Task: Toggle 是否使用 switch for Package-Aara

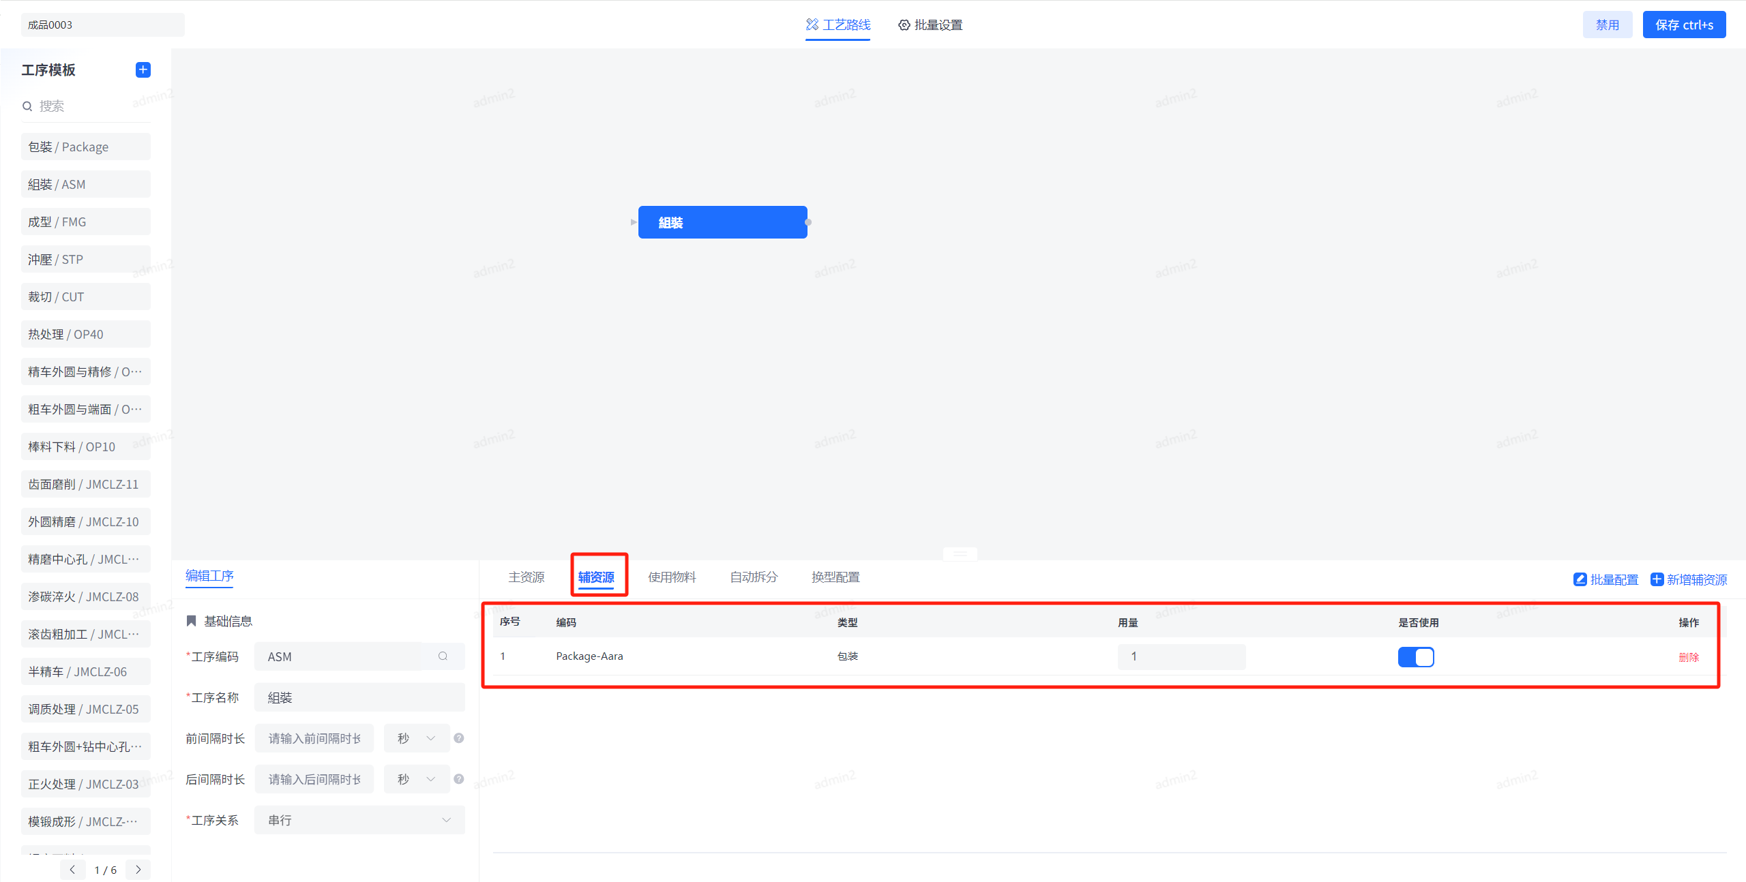Action: tap(1416, 656)
